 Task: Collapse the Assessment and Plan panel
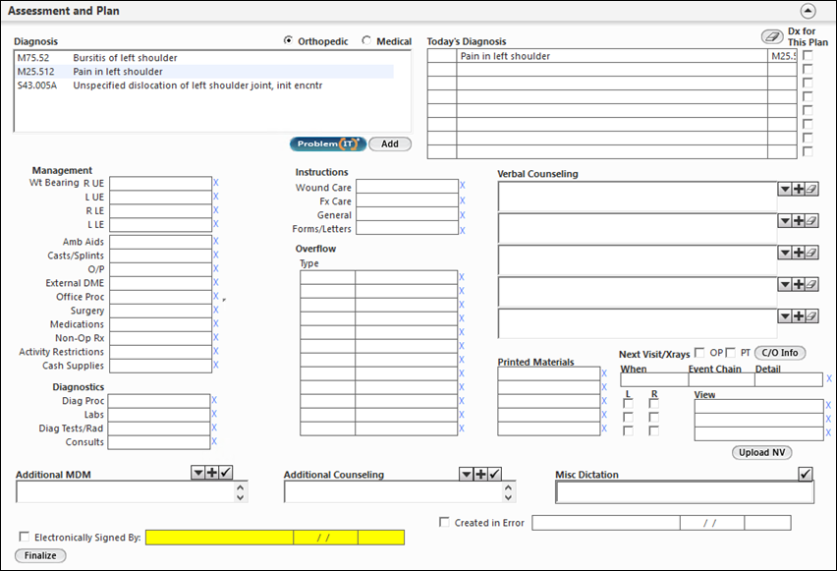pos(808,11)
